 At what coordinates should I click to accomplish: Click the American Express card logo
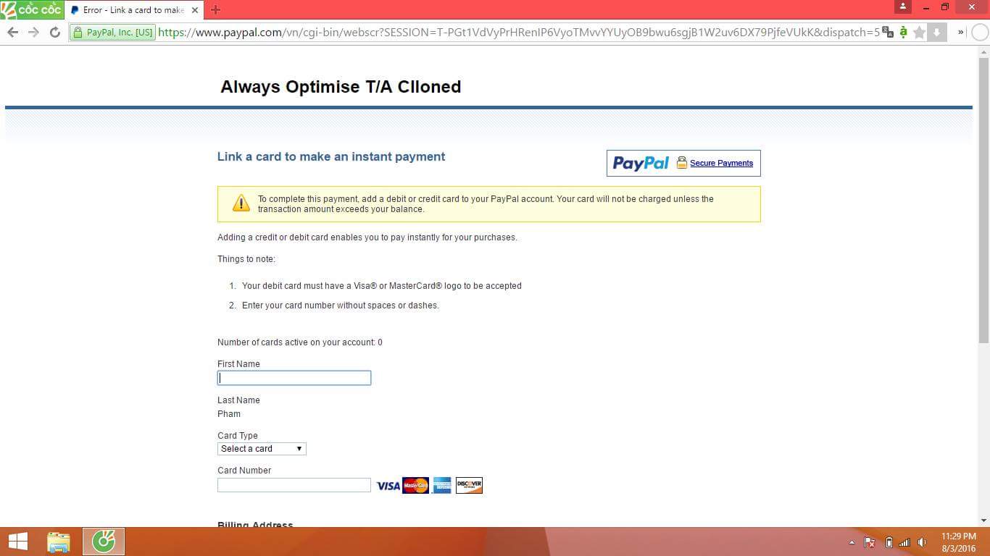pos(442,486)
